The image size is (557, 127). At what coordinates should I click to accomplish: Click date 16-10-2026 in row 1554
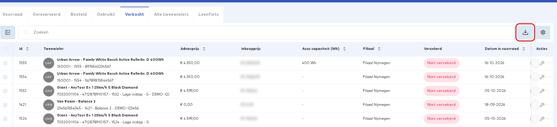[494, 77]
